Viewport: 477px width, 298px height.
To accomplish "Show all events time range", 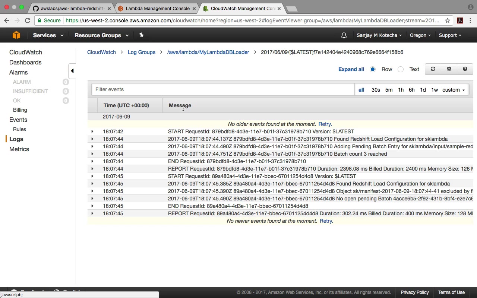I will tap(361, 90).
